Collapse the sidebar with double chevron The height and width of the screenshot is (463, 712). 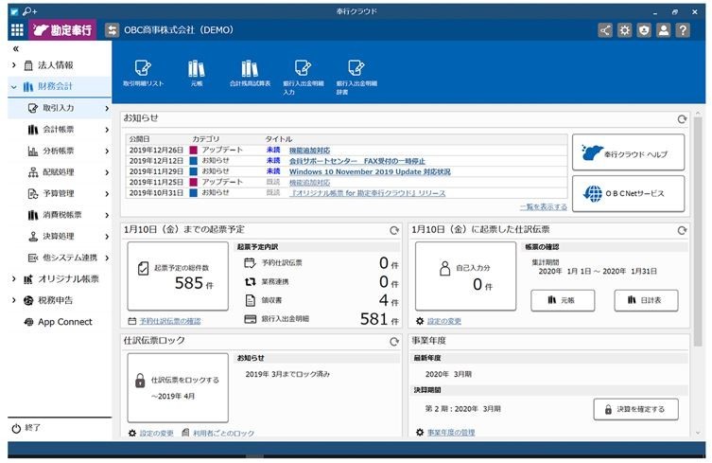pos(16,48)
